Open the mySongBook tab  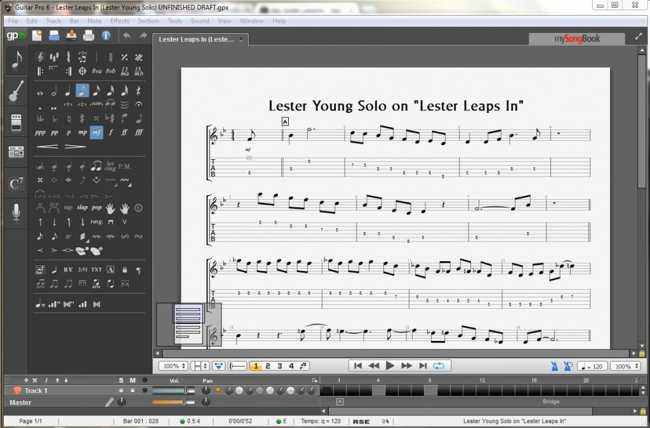(x=576, y=39)
